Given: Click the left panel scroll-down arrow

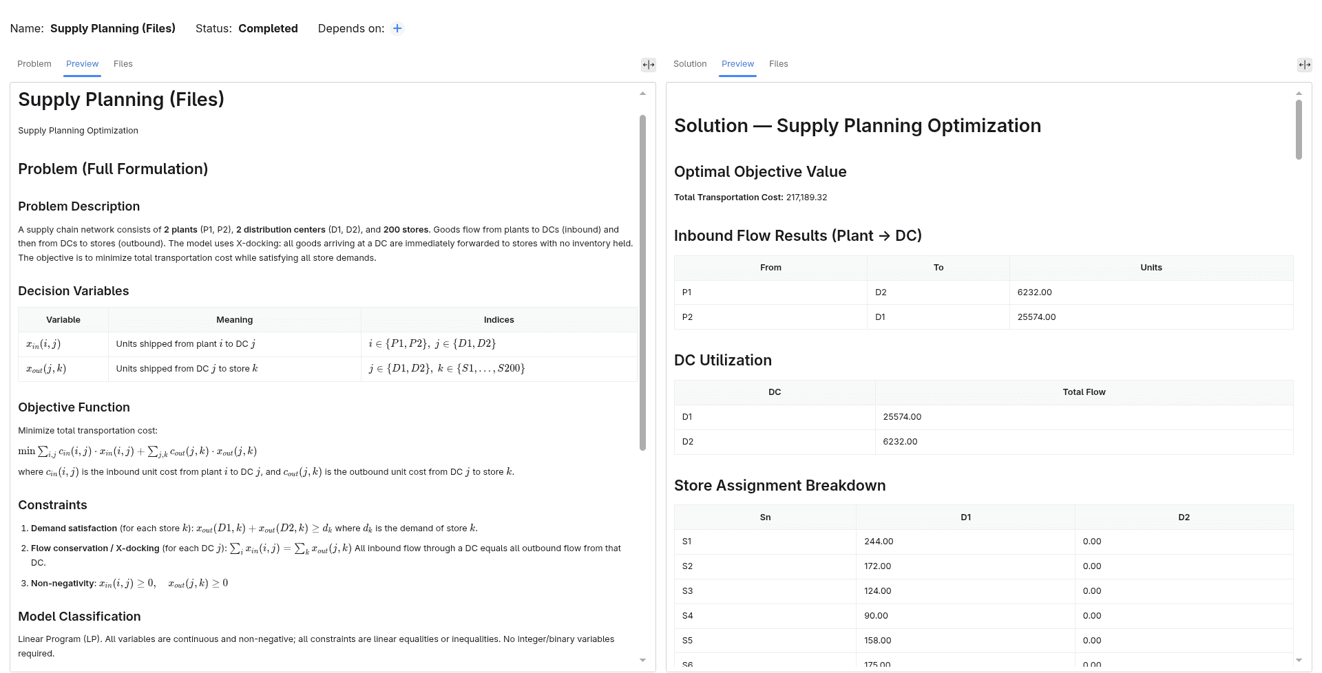Looking at the screenshot, I should click(642, 661).
